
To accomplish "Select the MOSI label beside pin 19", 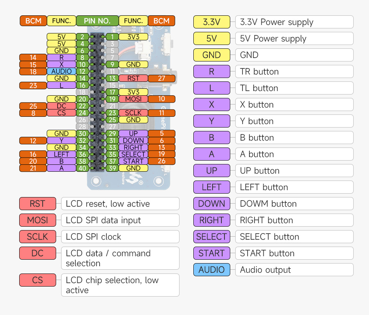I will [x=133, y=99].
